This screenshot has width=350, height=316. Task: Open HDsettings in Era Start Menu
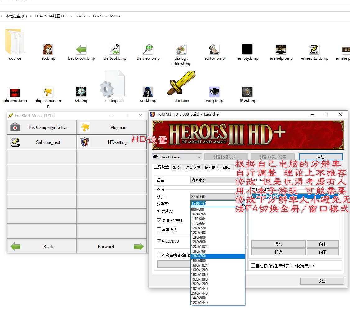point(112,142)
